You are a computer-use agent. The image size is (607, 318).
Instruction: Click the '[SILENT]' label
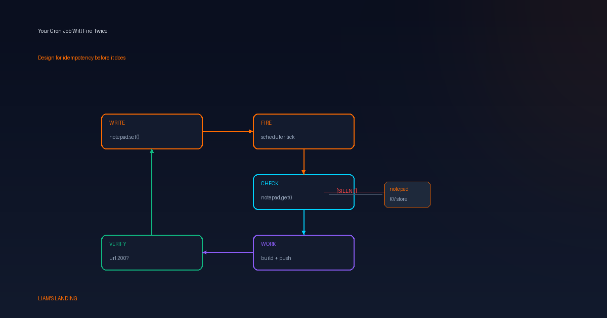pos(347,191)
